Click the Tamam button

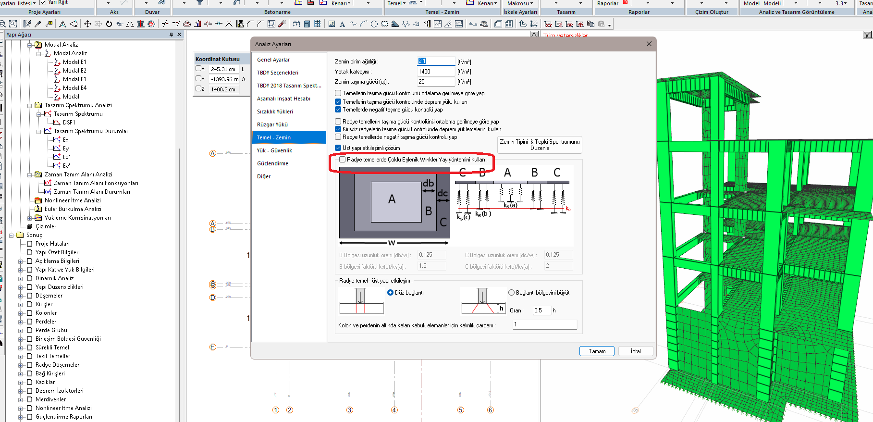pos(597,351)
